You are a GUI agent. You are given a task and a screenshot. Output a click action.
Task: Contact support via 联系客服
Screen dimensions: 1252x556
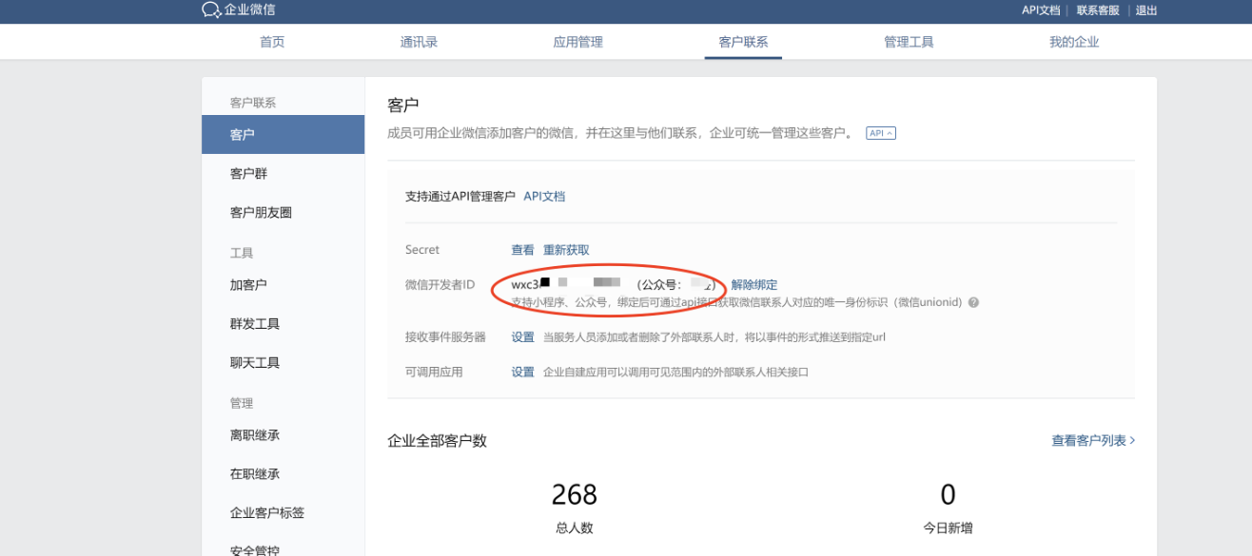(x=1098, y=10)
